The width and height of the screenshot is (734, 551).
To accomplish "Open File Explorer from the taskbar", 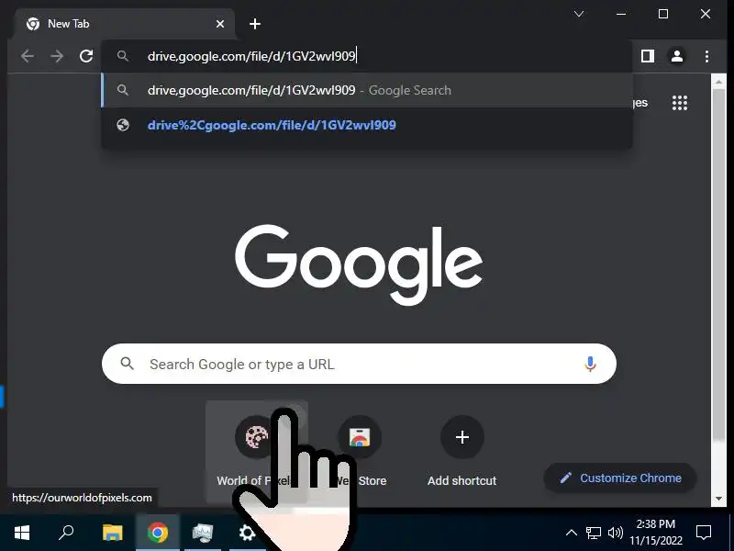I will [112, 533].
